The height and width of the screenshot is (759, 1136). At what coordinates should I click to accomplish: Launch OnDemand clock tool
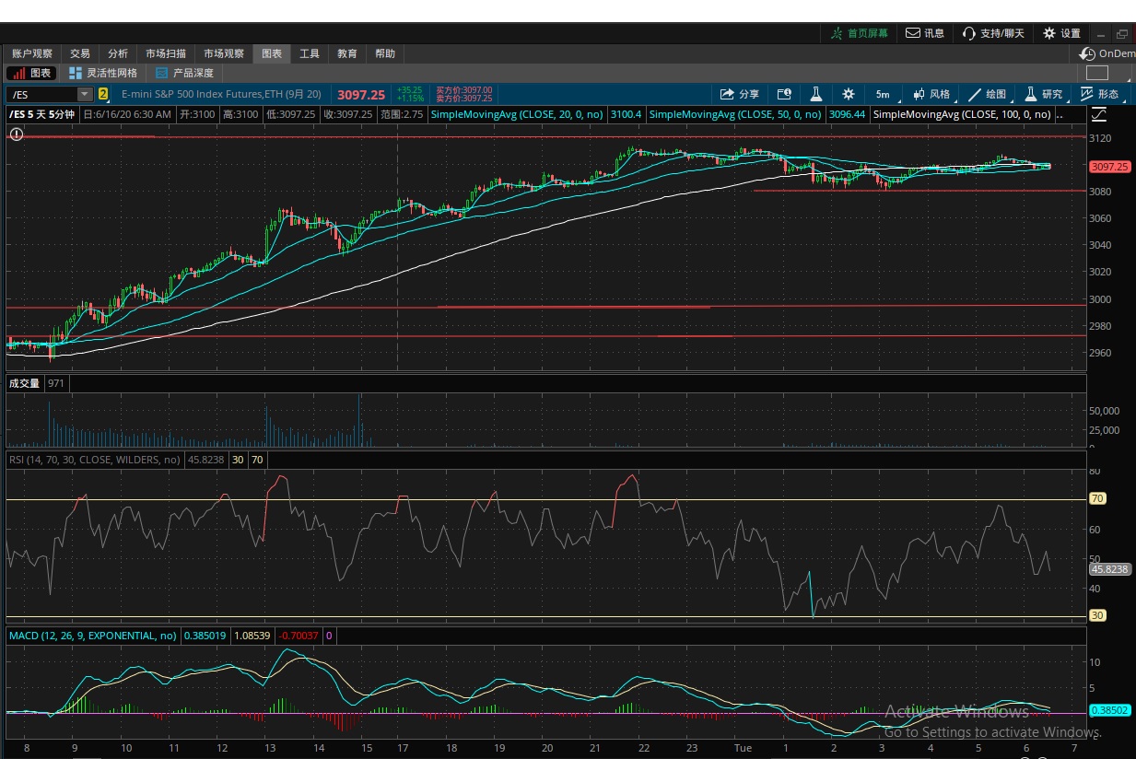pos(1107,53)
